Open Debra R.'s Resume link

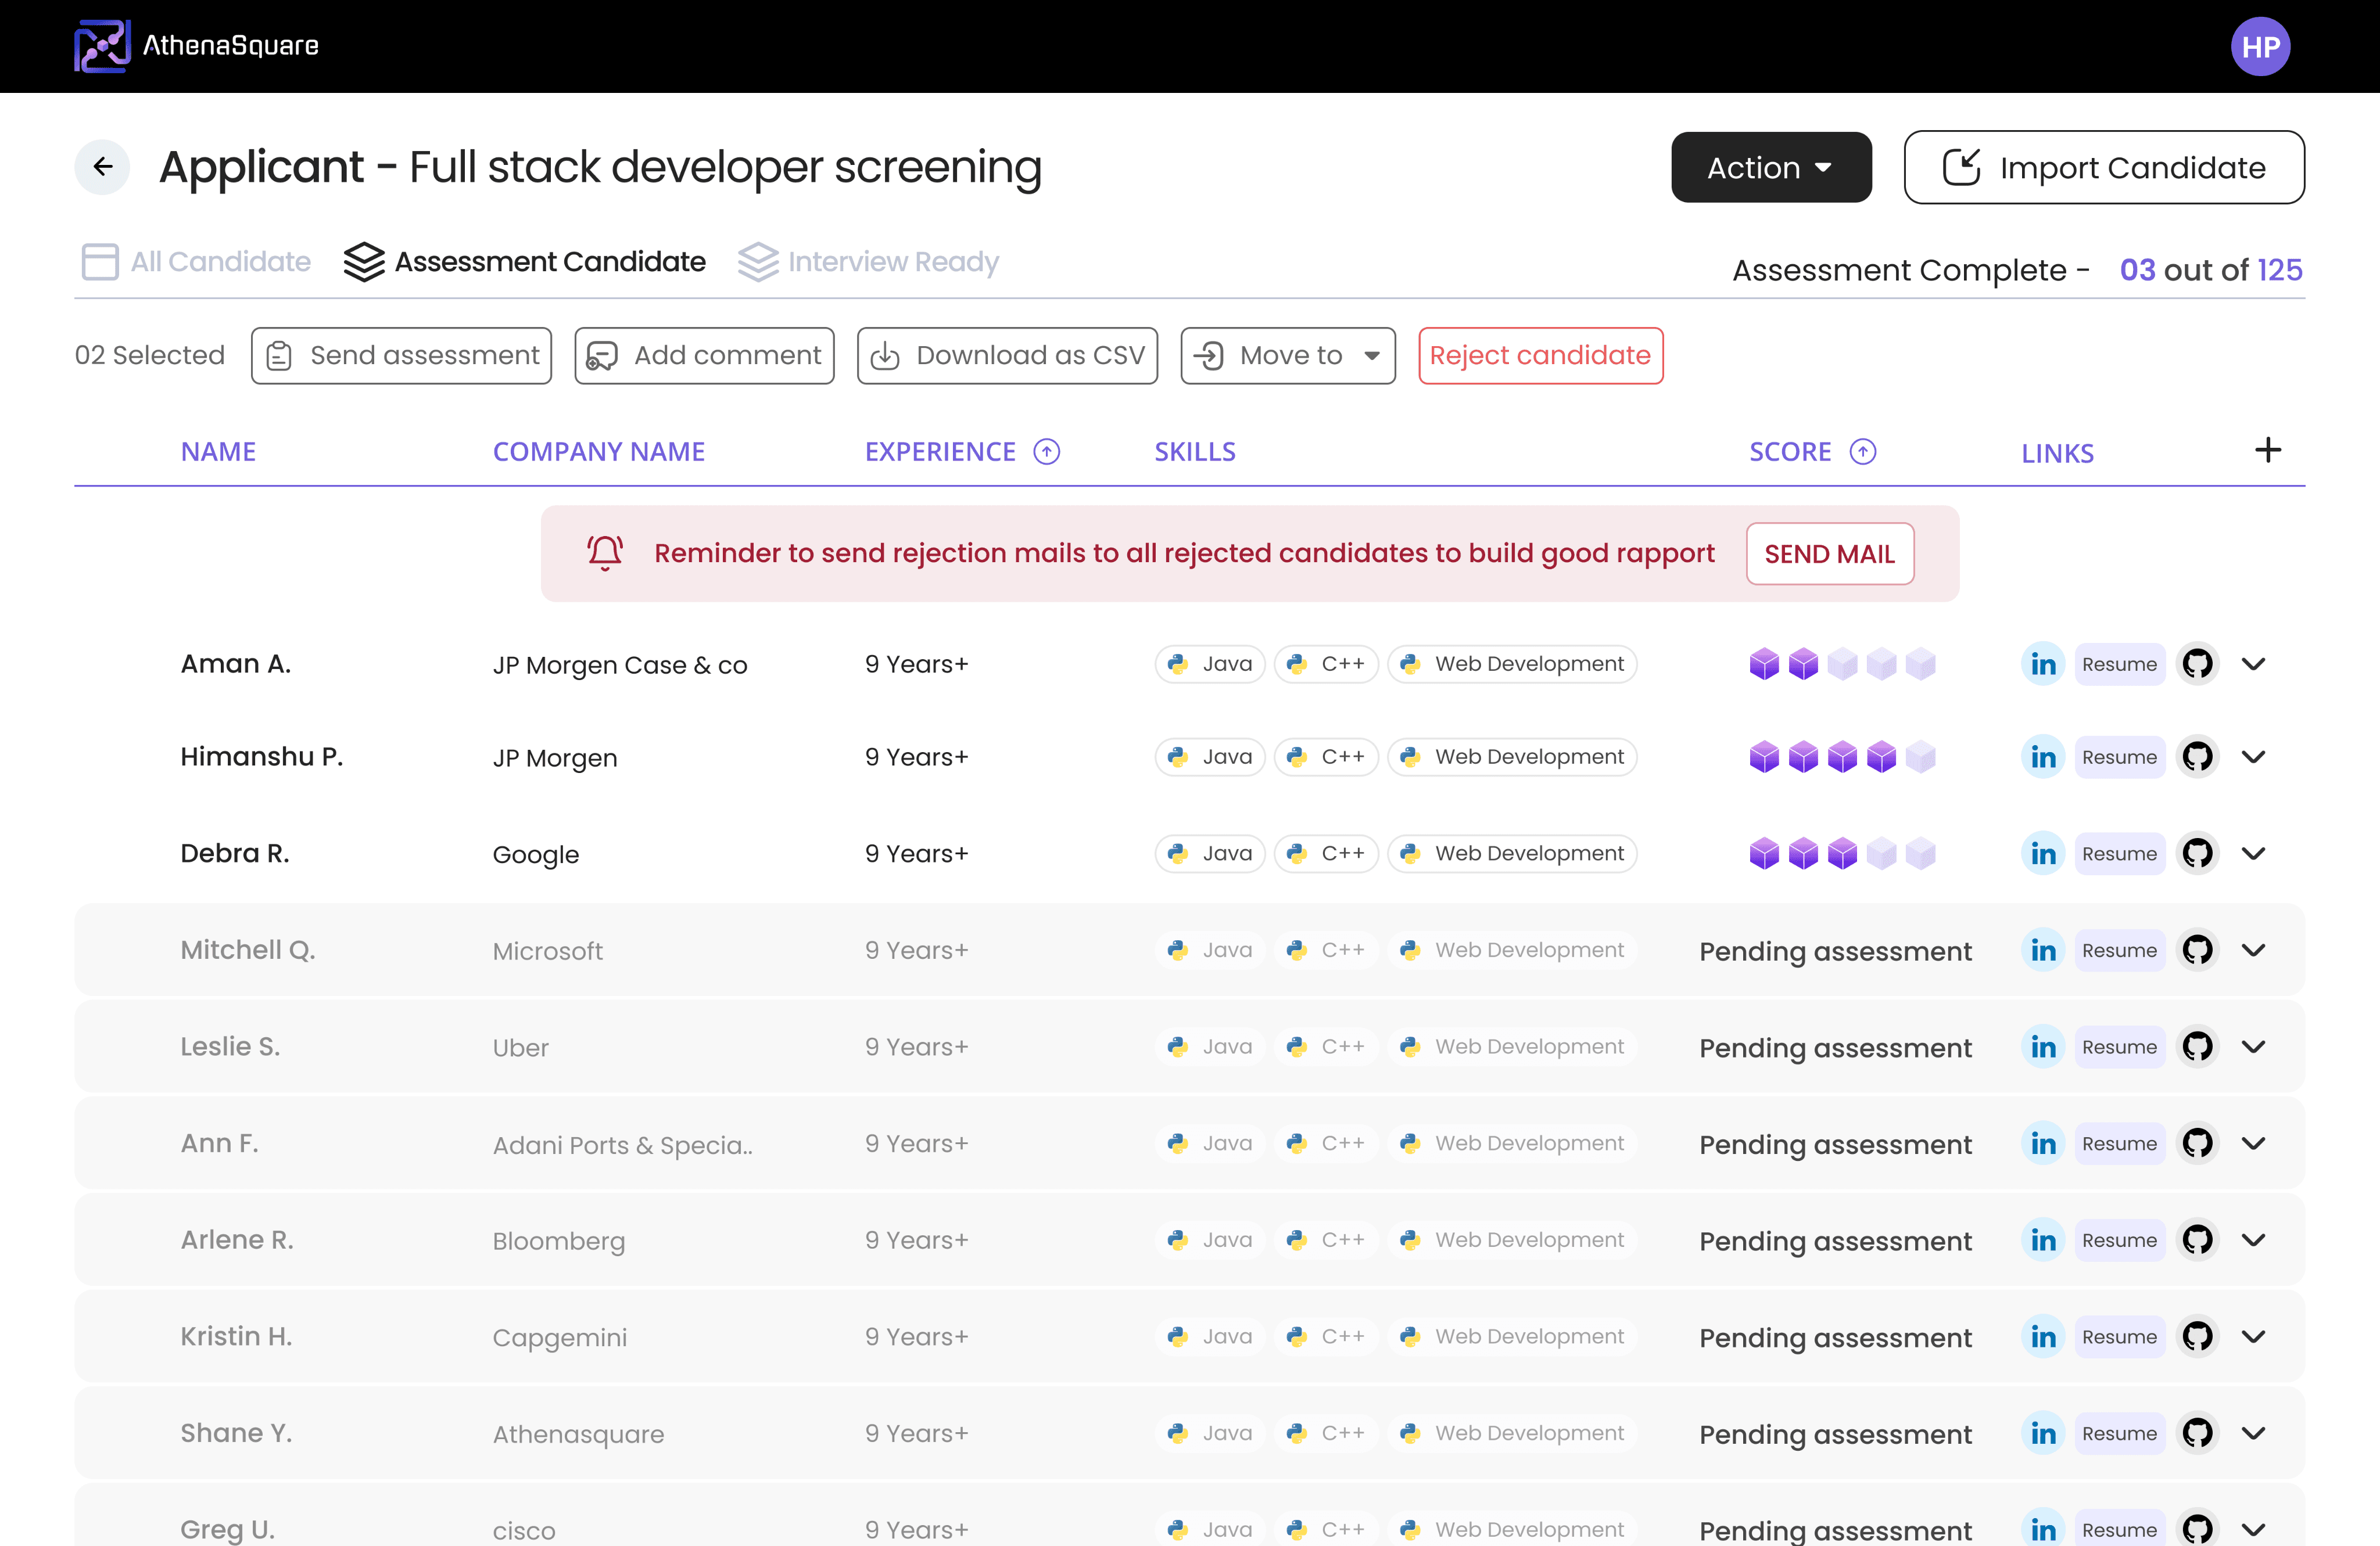click(2119, 854)
